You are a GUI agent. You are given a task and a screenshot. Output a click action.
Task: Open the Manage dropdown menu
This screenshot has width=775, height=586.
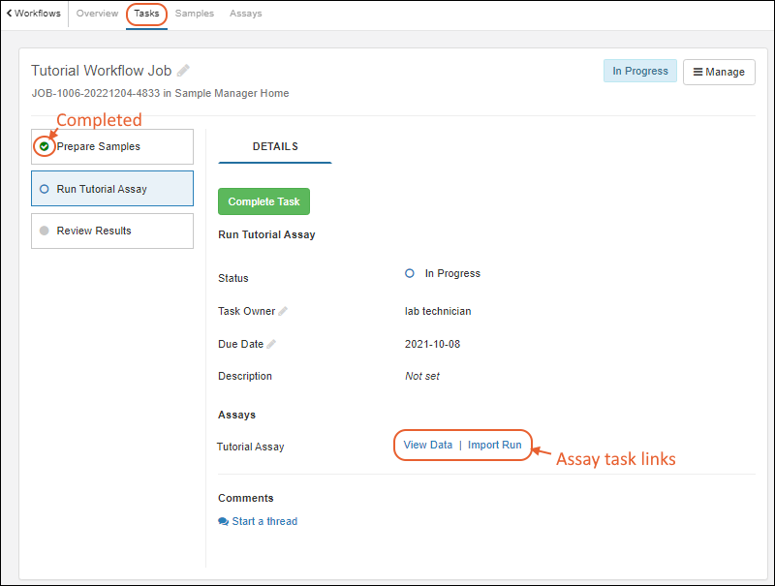pos(719,72)
